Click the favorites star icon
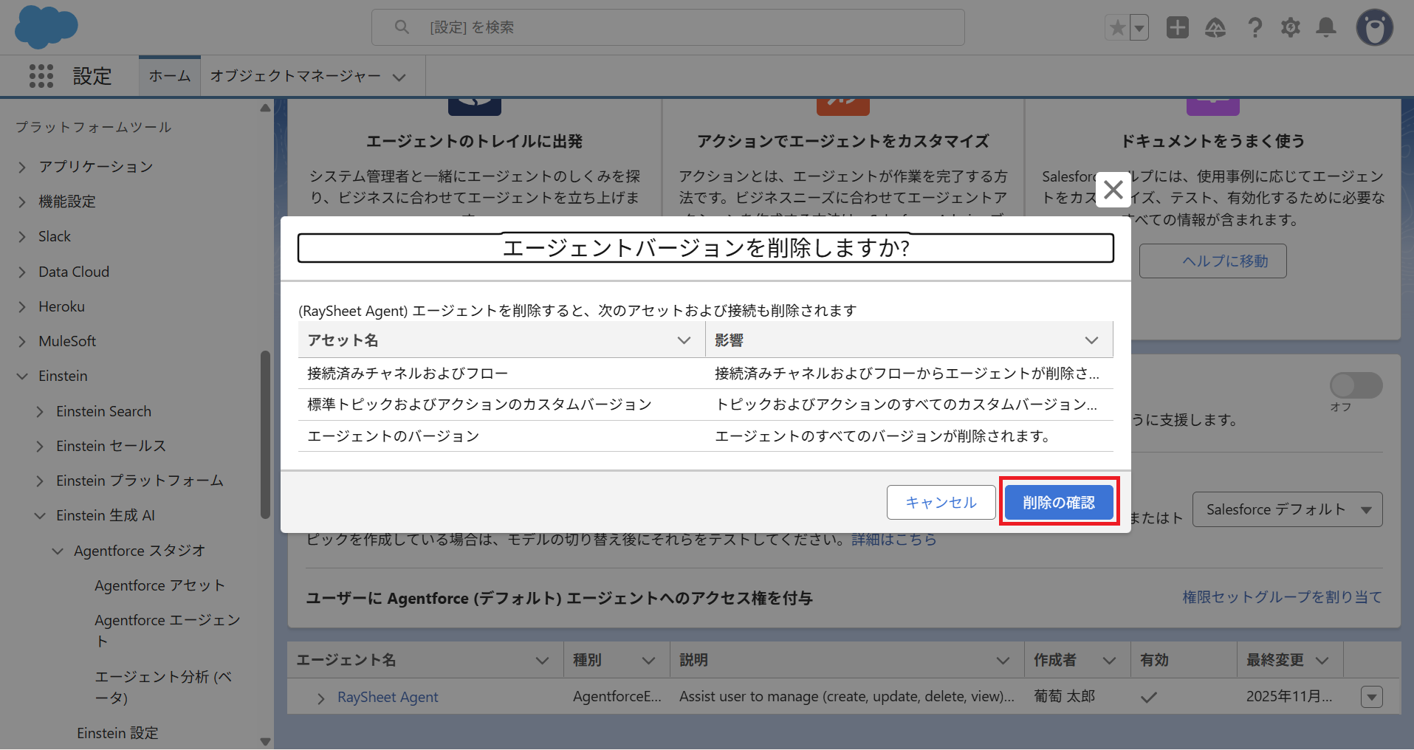 (x=1117, y=28)
